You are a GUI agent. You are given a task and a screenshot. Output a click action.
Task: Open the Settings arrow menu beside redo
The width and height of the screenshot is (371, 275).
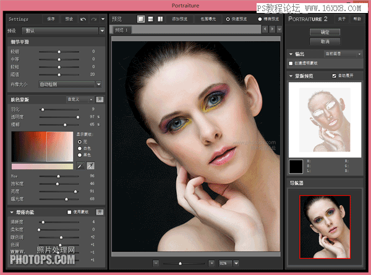(x=103, y=19)
